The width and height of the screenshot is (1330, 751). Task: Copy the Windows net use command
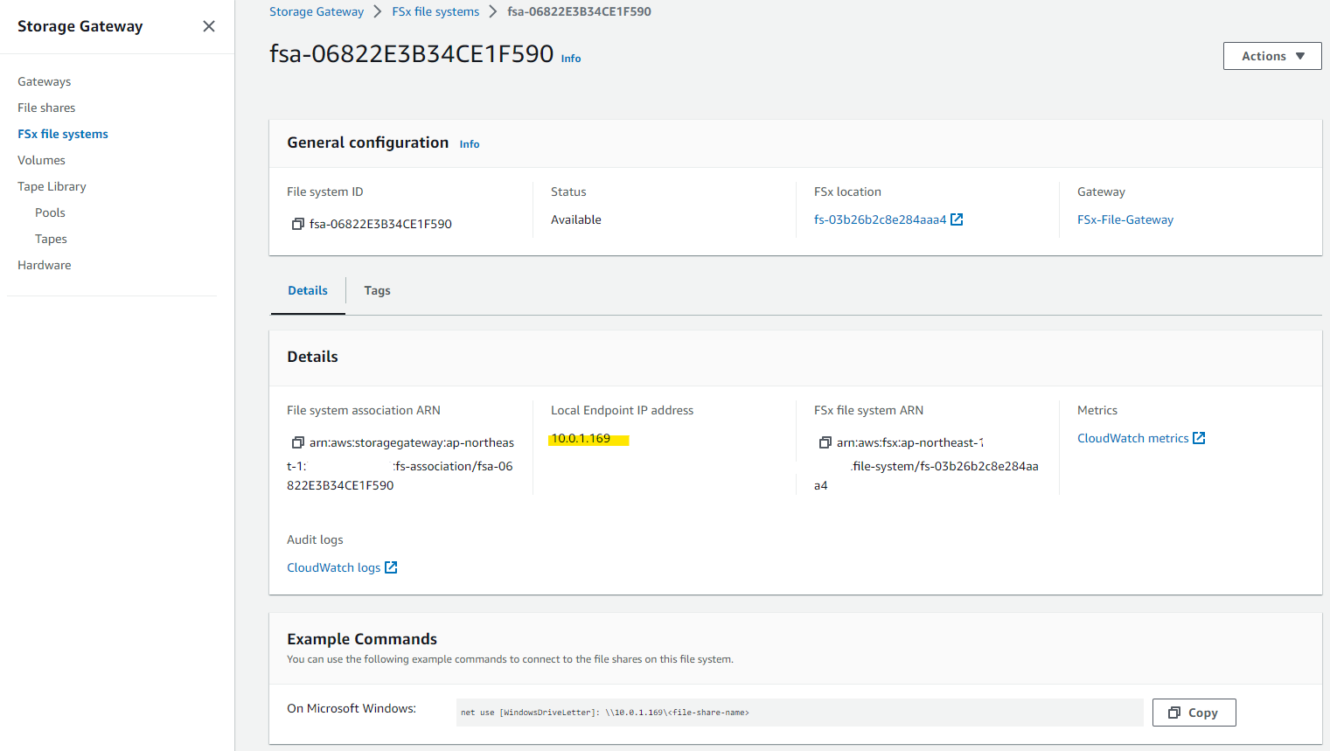click(1194, 713)
